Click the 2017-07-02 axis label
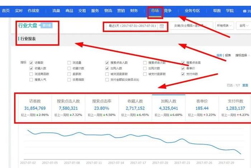 coord(28,163)
